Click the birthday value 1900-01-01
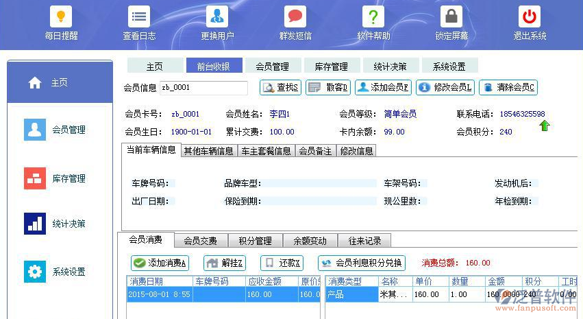Image resolution: width=583 pixels, height=319 pixels. pos(191,132)
